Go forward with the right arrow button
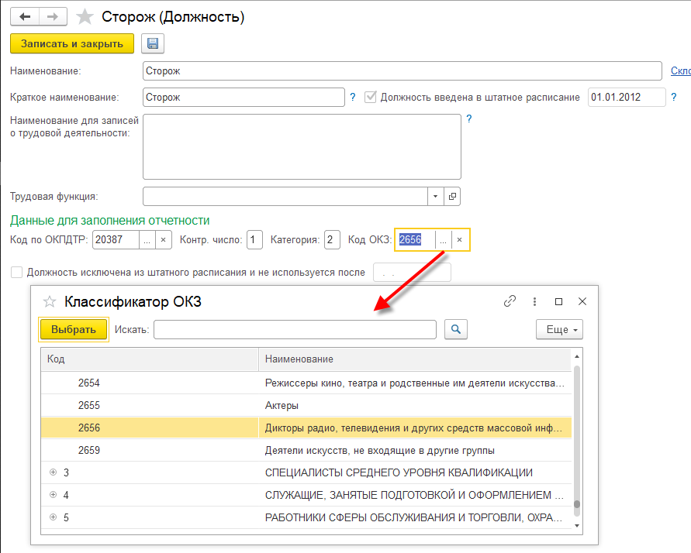This screenshot has width=691, height=553. coord(53,17)
